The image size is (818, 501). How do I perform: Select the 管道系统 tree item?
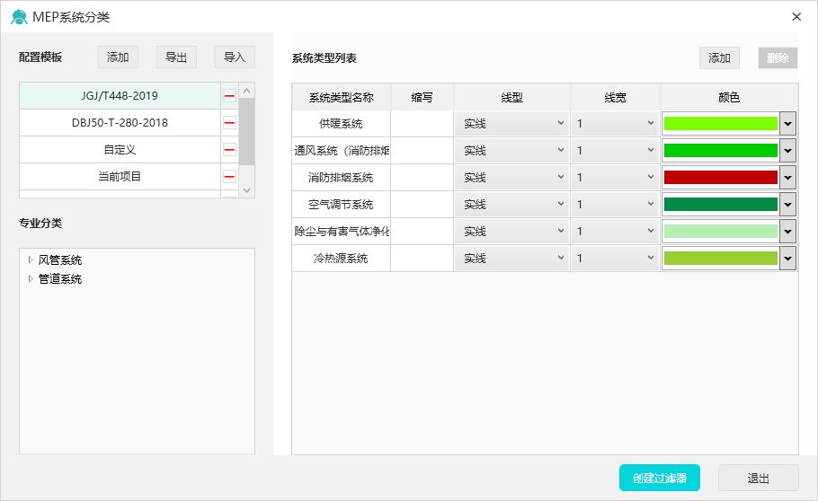pyautogui.click(x=60, y=278)
